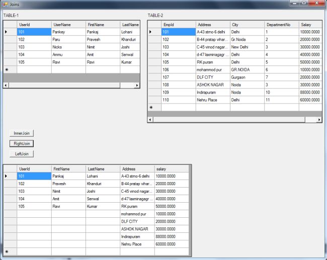Click new row asterisk in result grid
The width and height of the screenshot is (327, 260).
(x=7, y=251)
